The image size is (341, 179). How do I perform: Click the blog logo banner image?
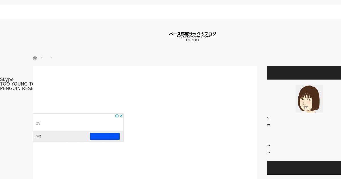tap(193, 34)
